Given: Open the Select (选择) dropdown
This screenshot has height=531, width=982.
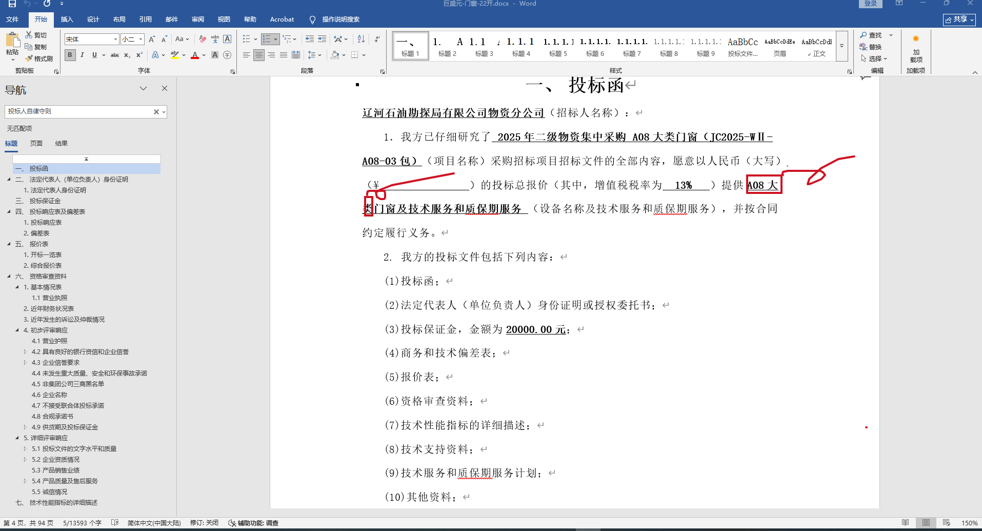Looking at the screenshot, I should [x=874, y=58].
